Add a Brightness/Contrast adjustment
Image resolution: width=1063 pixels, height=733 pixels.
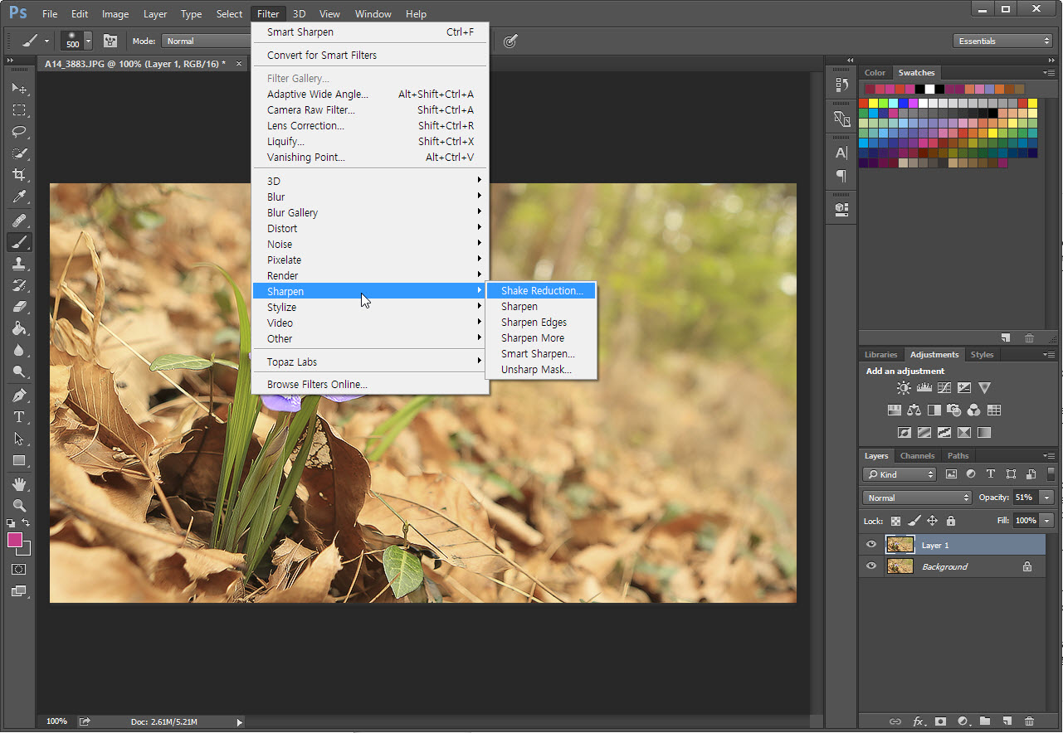[x=904, y=387]
